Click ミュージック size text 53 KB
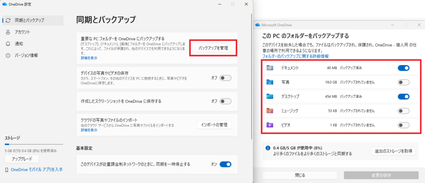Viewport: 425px width, 183px height. click(x=332, y=111)
